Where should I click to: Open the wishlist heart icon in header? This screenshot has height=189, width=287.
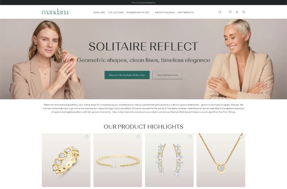[x=230, y=12]
